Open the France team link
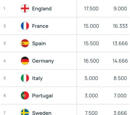Screen dimensions: 130x115 pos(40,26)
